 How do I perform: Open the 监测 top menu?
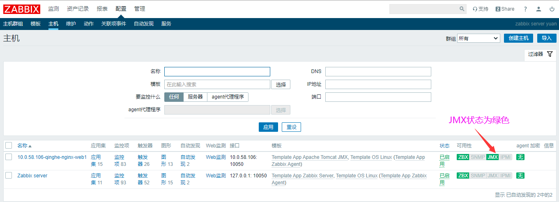[53, 9]
